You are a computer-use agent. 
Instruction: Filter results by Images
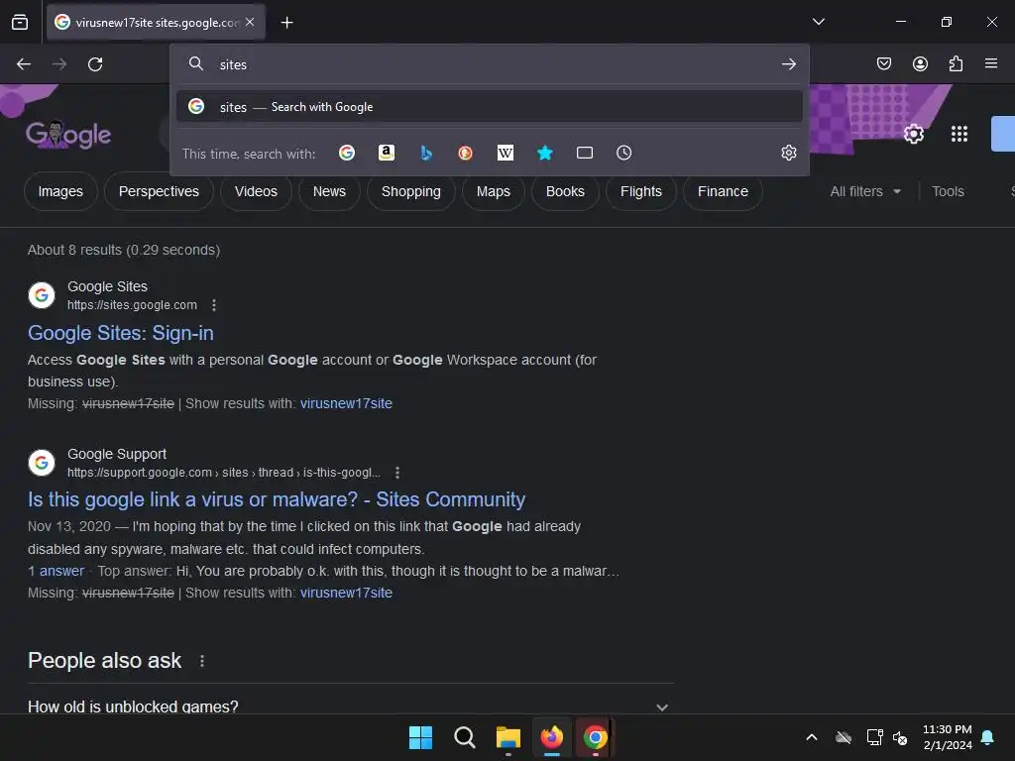tap(60, 191)
